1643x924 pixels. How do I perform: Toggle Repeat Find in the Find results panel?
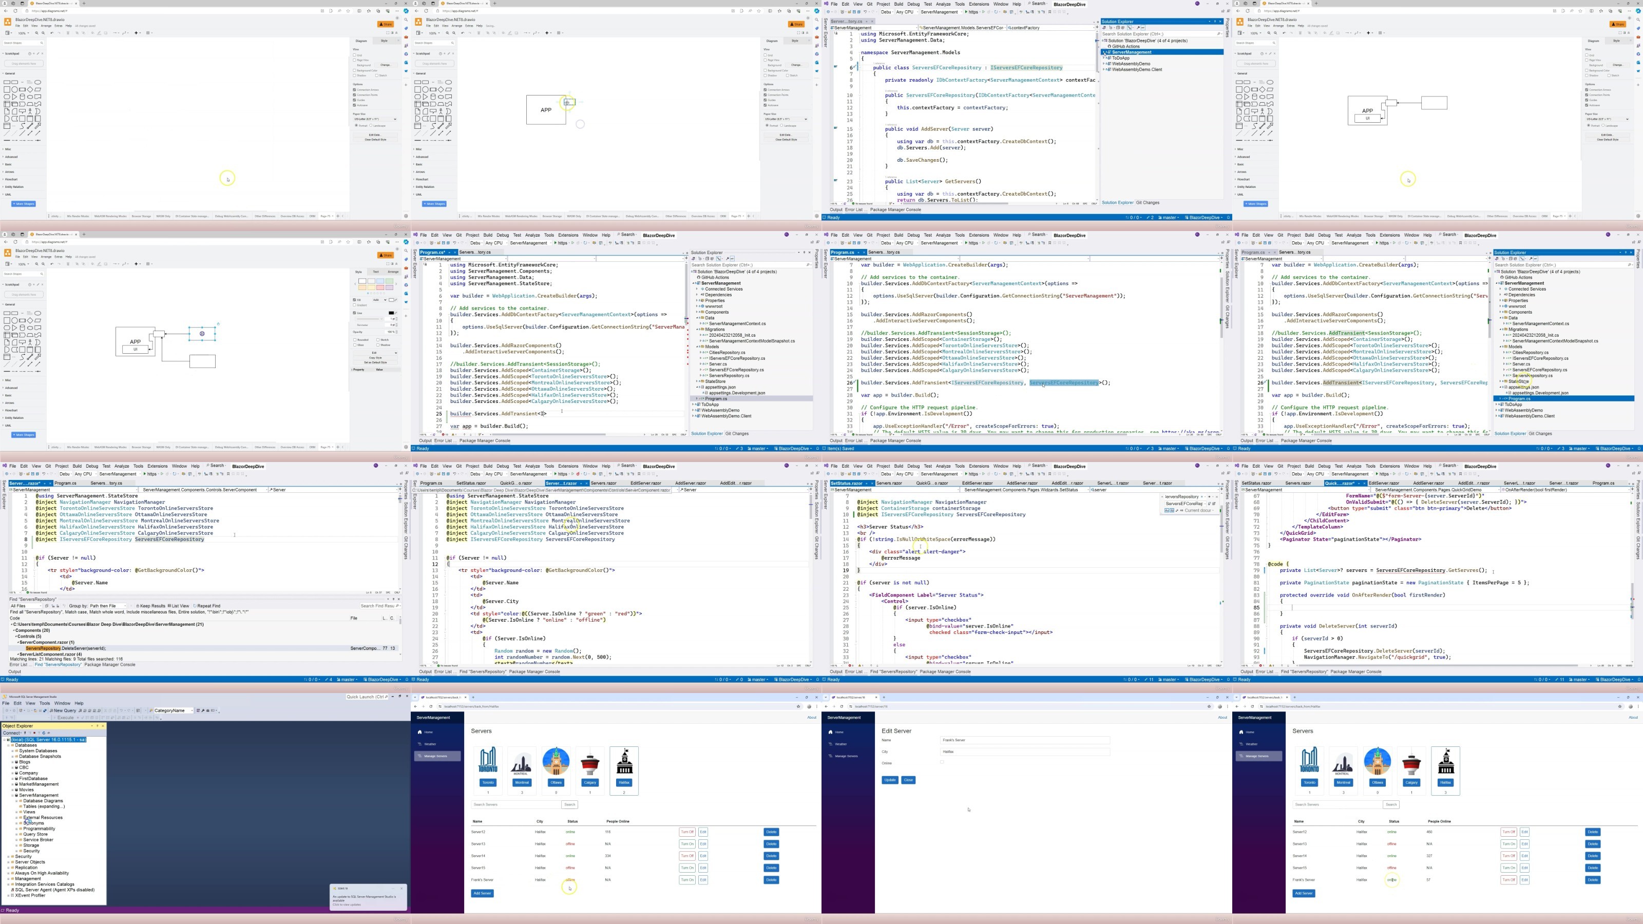(x=207, y=606)
